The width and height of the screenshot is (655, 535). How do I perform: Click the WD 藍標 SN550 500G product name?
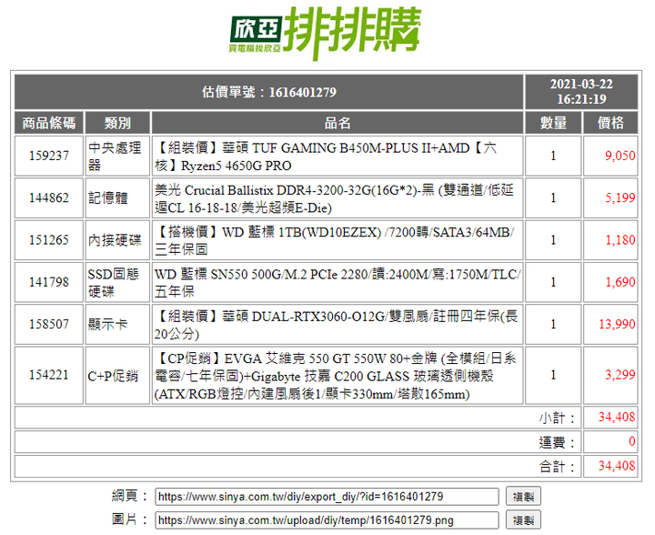pos(338,282)
